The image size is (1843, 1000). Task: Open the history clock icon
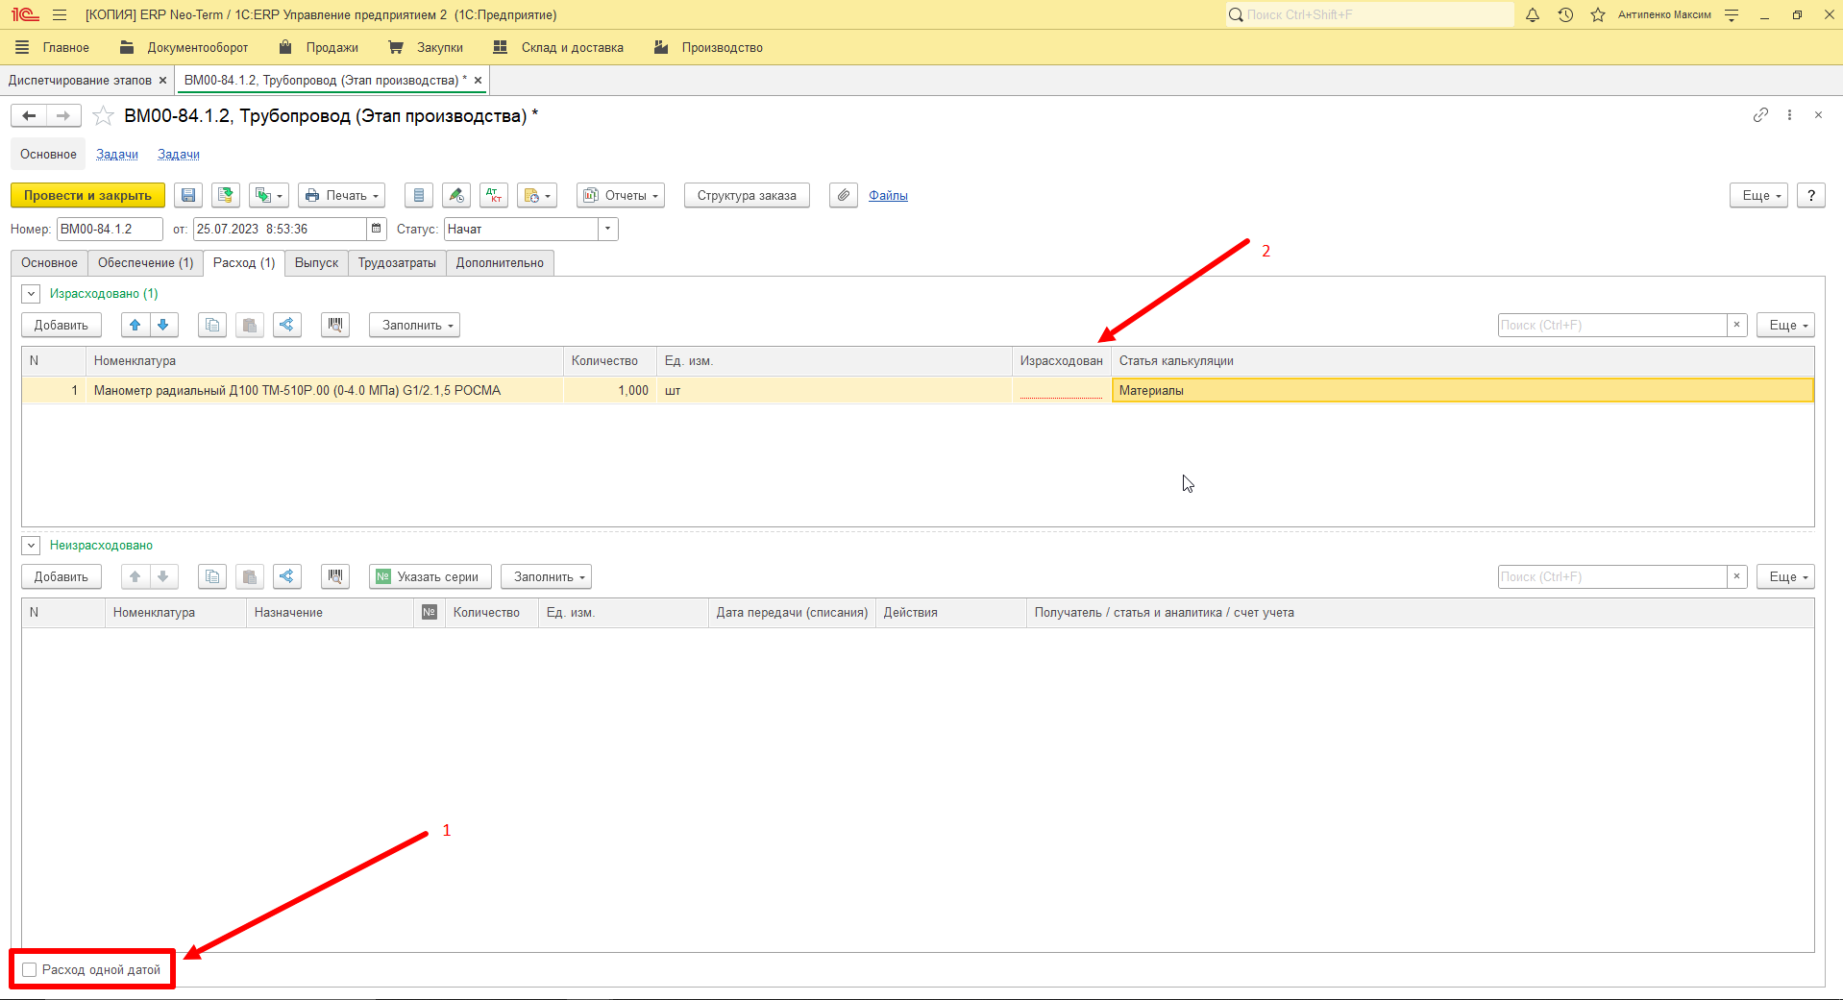[x=1565, y=14]
